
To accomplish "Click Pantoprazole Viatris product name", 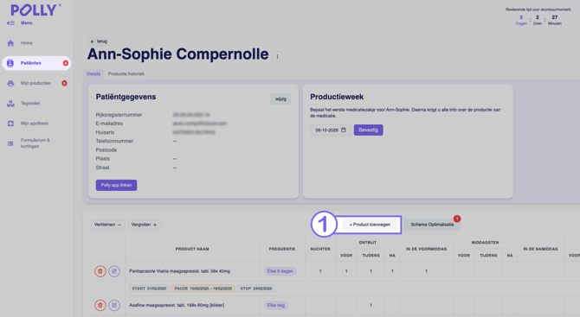I will click(x=179, y=271).
